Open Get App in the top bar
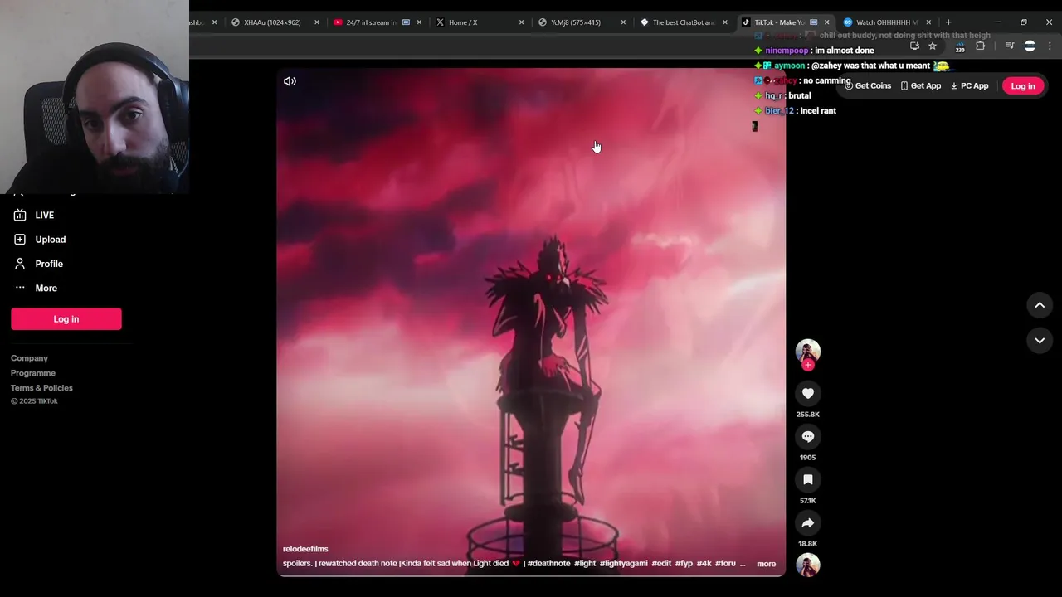Image resolution: width=1062 pixels, height=597 pixels. tap(921, 86)
